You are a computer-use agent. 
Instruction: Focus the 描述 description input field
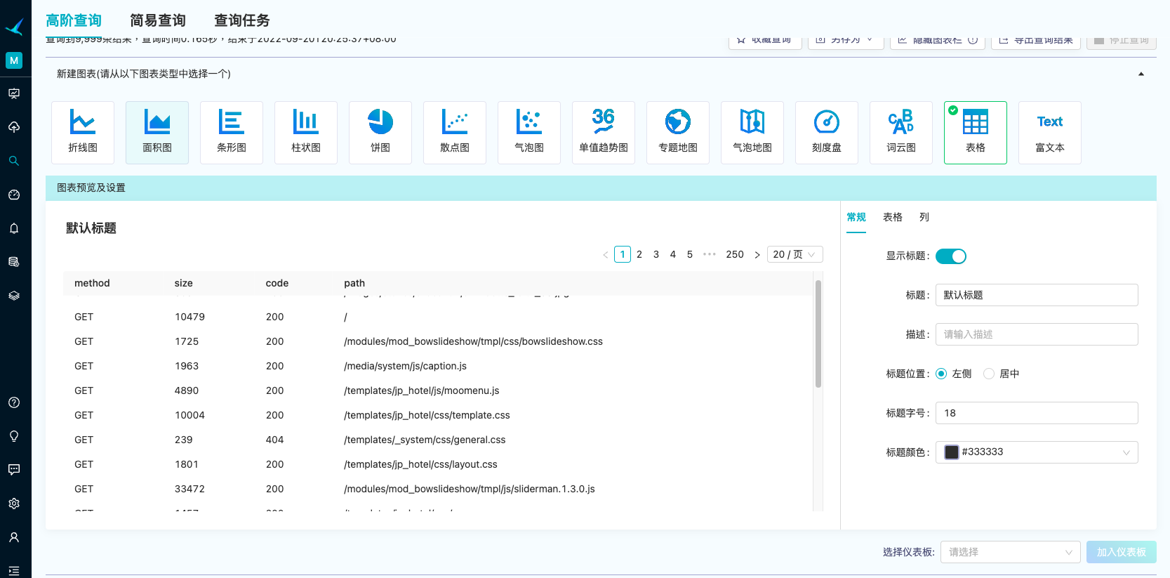tap(1037, 334)
